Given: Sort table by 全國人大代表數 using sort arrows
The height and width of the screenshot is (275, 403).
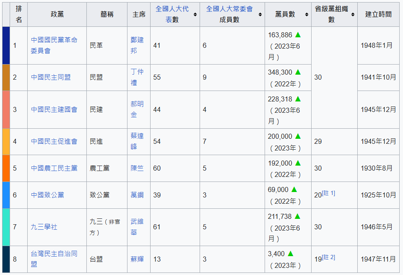Looking at the screenshot, I should tap(195, 14).
